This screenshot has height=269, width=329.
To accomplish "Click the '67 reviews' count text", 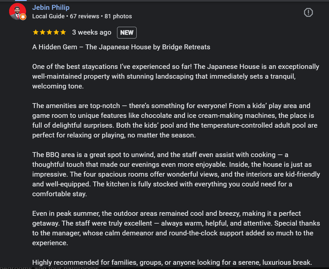I will click(84, 16).
